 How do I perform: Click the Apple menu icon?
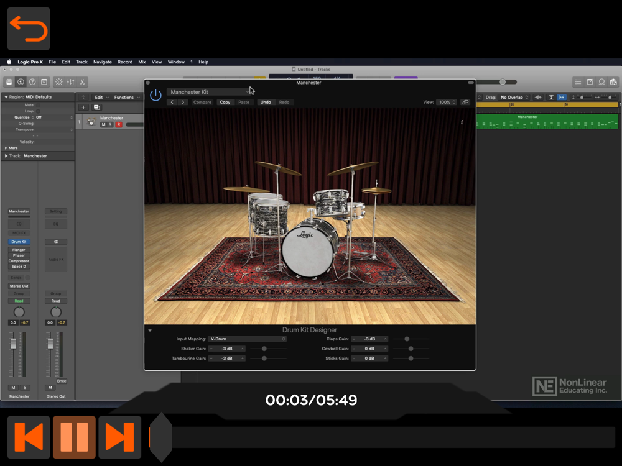point(9,62)
